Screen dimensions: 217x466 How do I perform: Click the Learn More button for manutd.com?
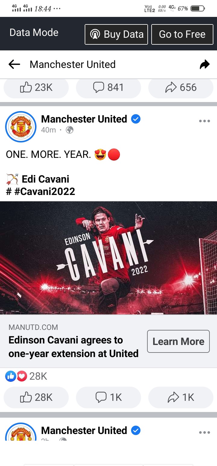pos(178,341)
